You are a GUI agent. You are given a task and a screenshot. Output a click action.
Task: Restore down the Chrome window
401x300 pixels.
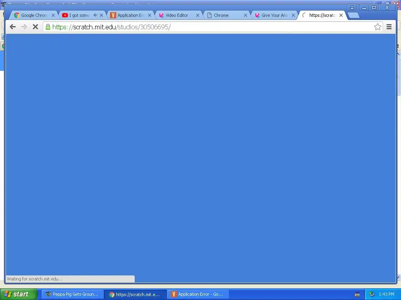pos(374,7)
